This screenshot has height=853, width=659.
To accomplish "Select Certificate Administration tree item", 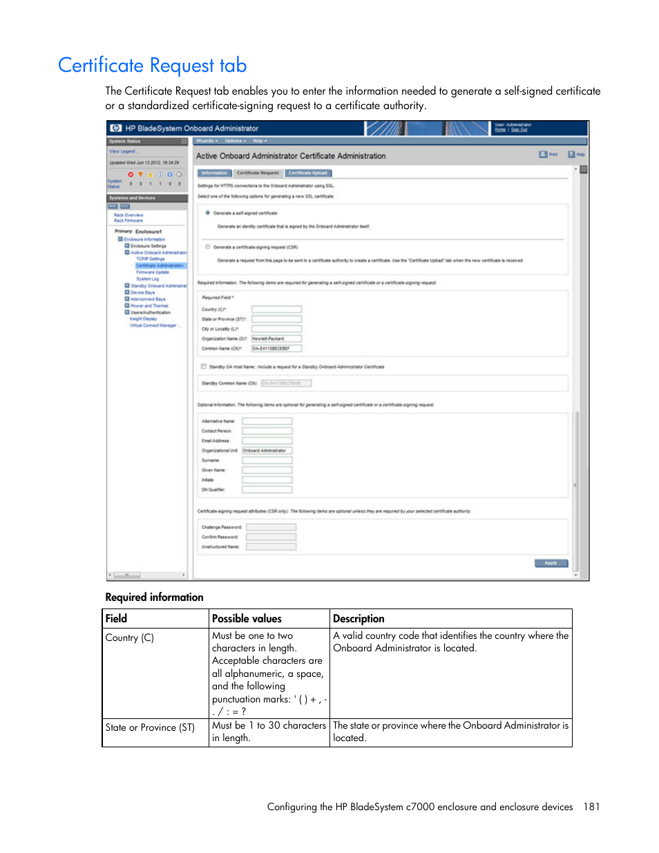I will (160, 265).
